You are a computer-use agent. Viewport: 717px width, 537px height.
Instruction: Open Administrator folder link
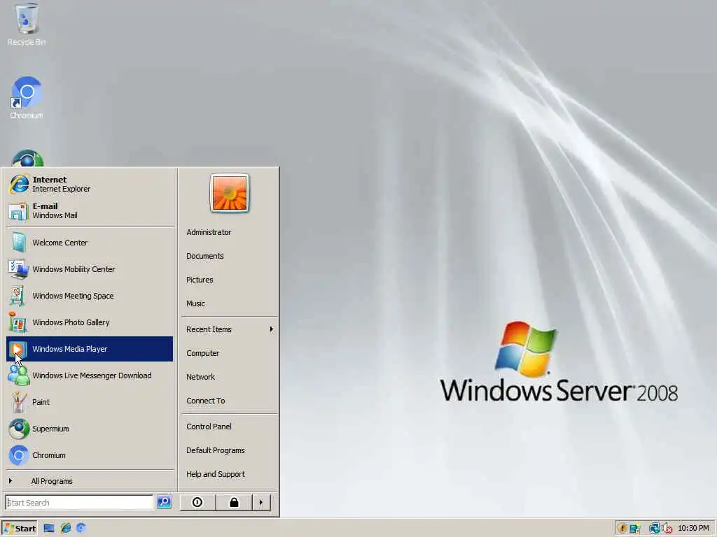209,232
